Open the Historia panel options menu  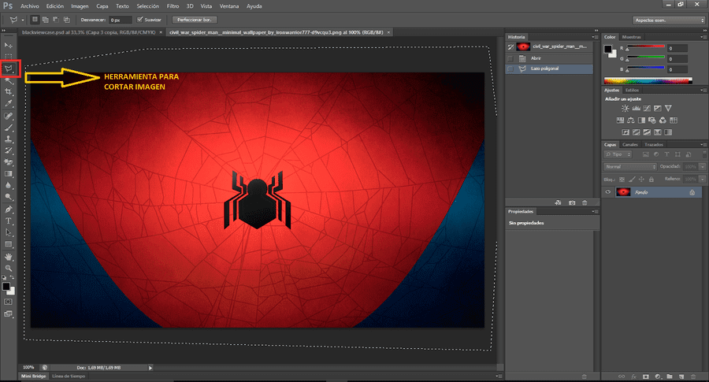(595, 37)
